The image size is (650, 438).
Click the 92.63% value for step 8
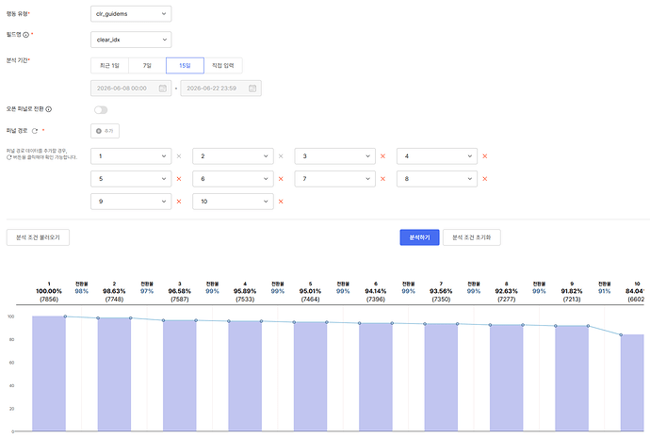[x=506, y=291]
